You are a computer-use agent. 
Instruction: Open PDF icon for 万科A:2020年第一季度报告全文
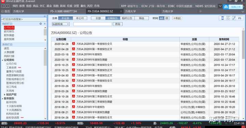coord(73,44)
